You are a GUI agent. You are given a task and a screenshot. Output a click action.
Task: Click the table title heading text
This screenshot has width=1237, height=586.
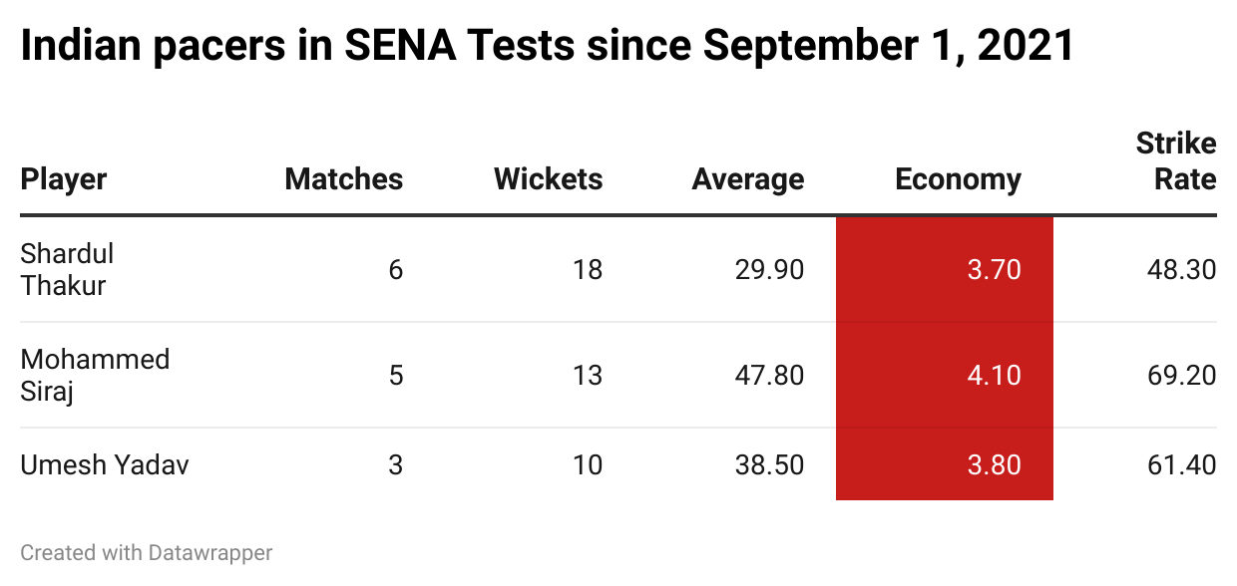pyautogui.click(x=547, y=46)
